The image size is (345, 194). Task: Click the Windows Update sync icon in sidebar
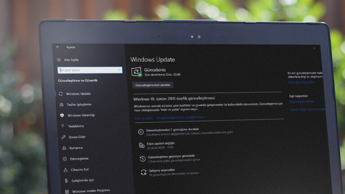(61, 93)
